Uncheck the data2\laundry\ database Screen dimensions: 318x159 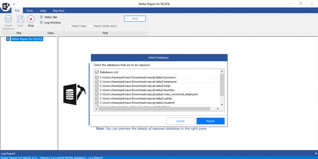click(97, 90)
